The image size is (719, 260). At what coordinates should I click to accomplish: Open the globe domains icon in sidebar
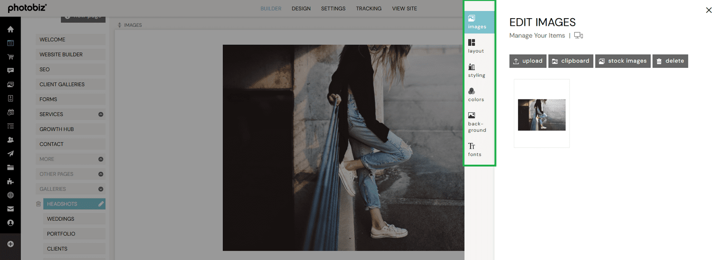point(11,195)
